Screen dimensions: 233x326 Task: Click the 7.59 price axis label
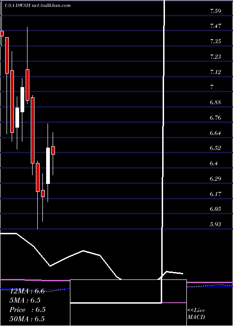pos(215,11)
